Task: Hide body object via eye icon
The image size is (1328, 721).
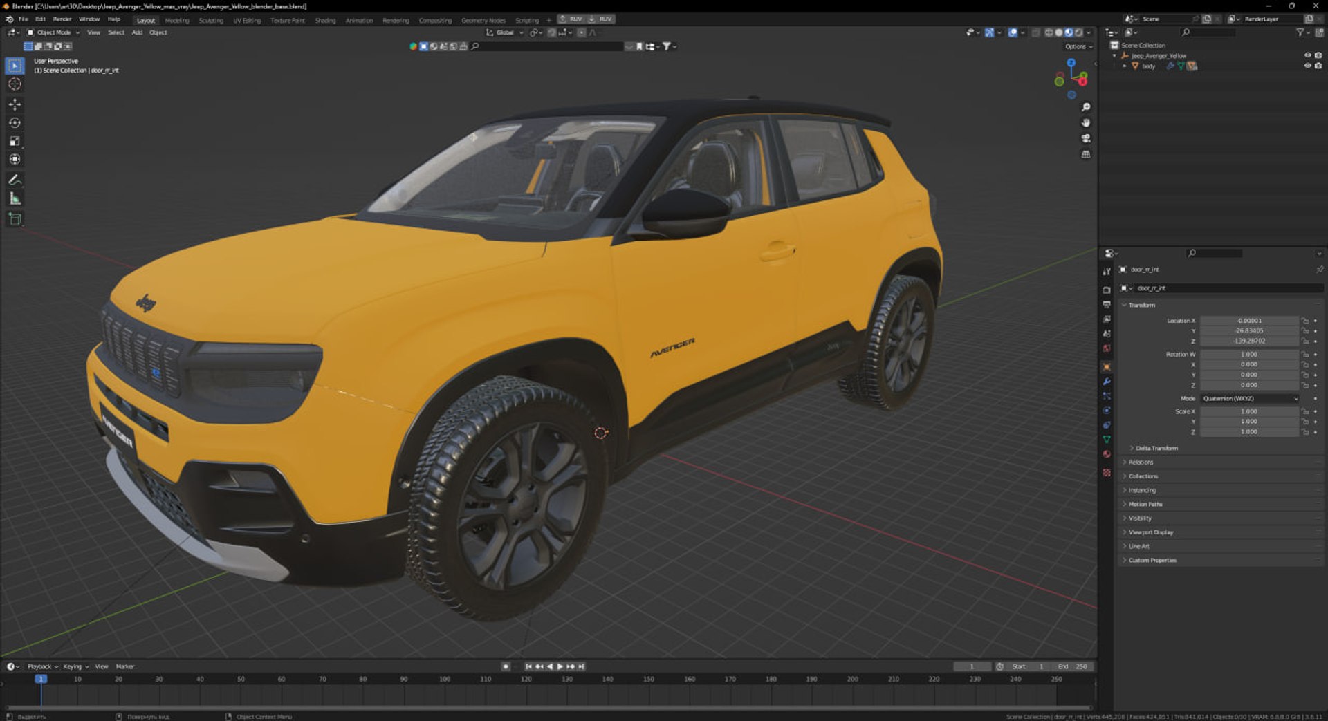Action: (1307, 66)
